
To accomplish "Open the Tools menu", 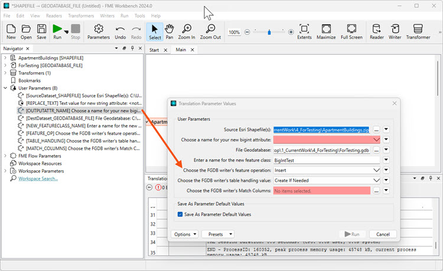I will pyautogui.click(x=139, y=16).
